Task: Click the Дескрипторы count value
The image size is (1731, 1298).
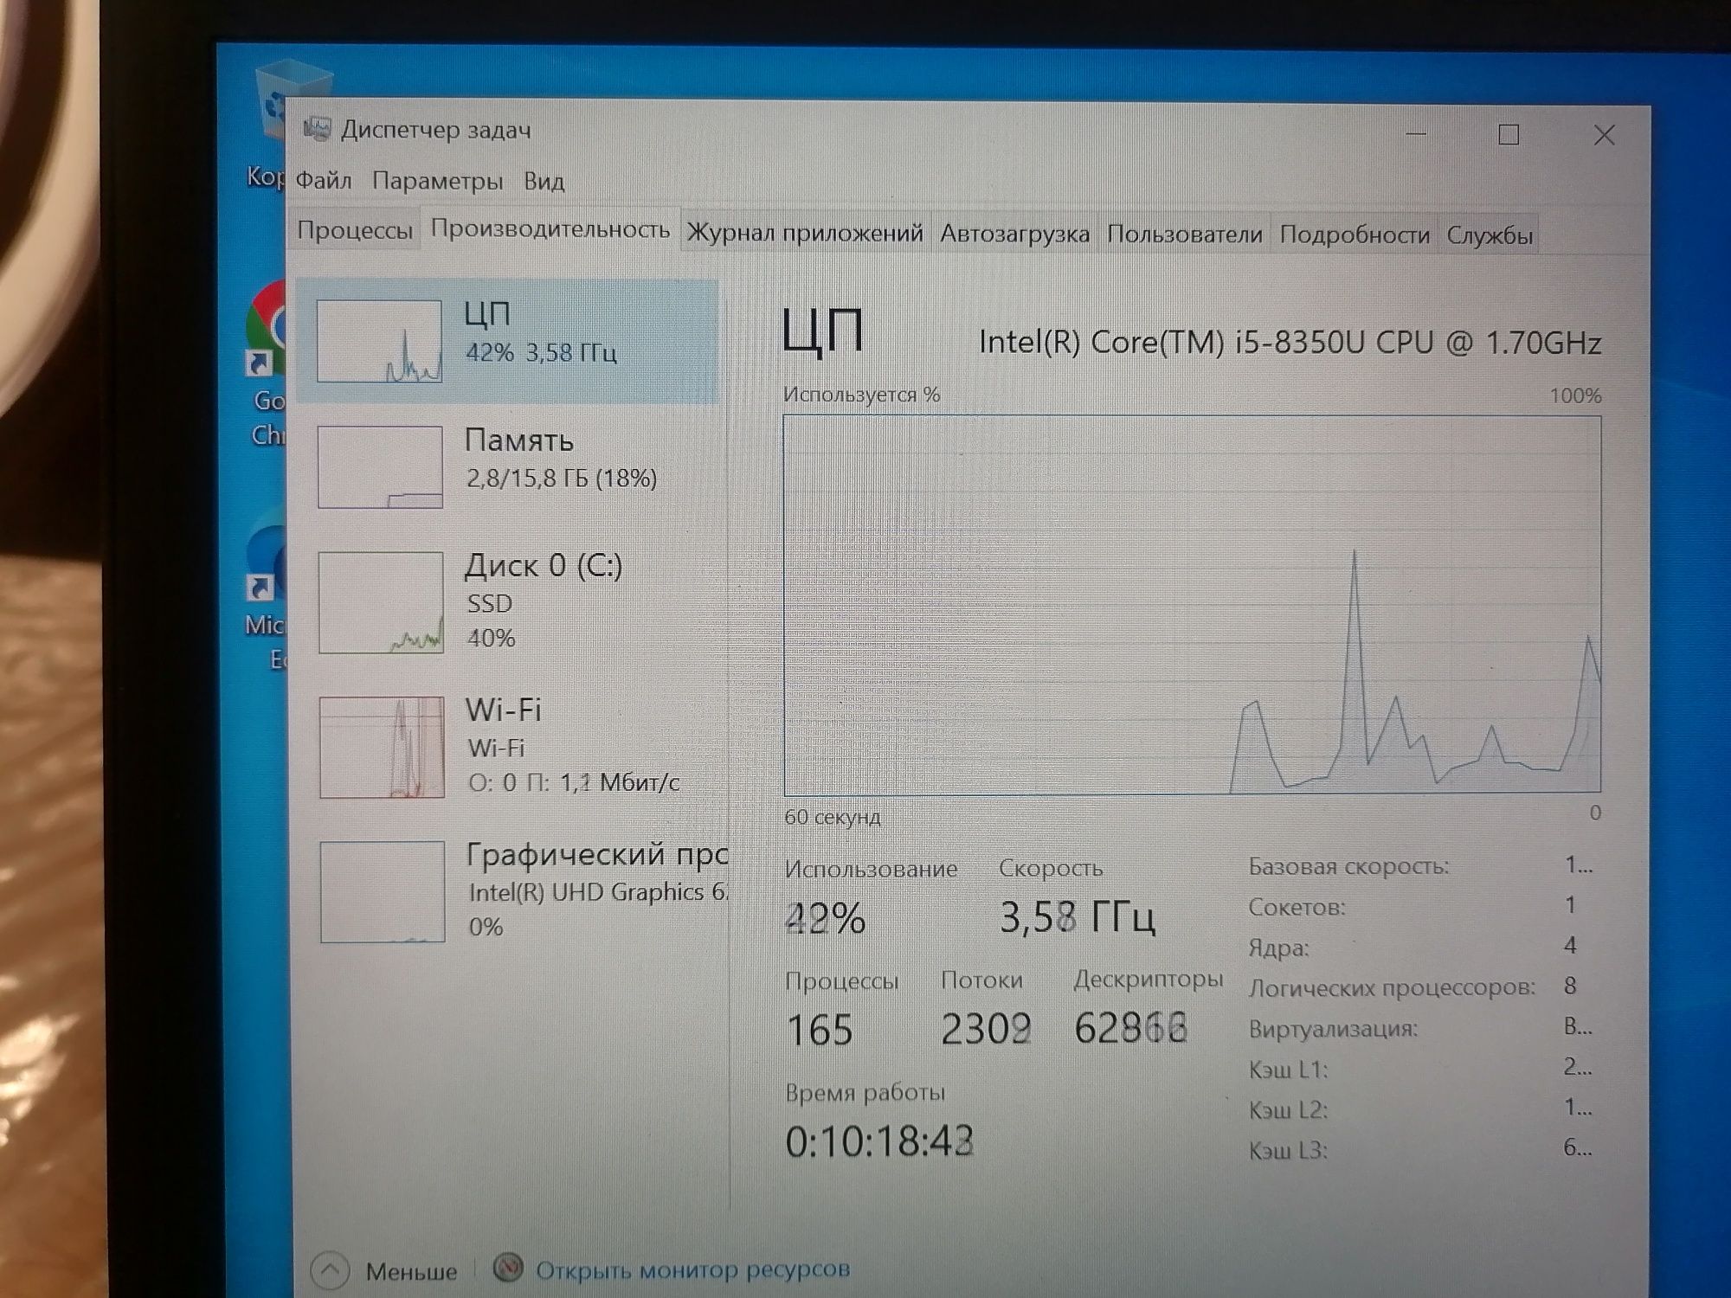Action: point(1130,1029)
